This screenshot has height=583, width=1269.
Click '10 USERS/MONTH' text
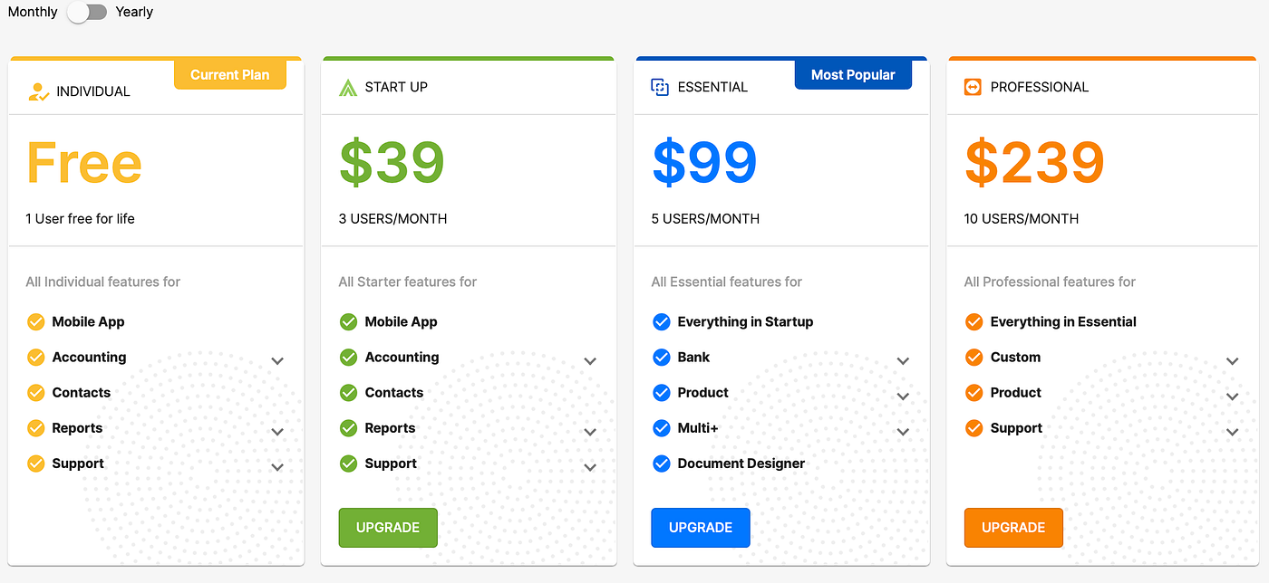[1022, 218]
